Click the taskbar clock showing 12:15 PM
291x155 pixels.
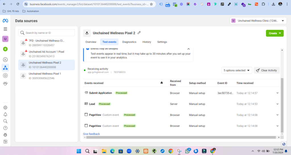point(278,151)
